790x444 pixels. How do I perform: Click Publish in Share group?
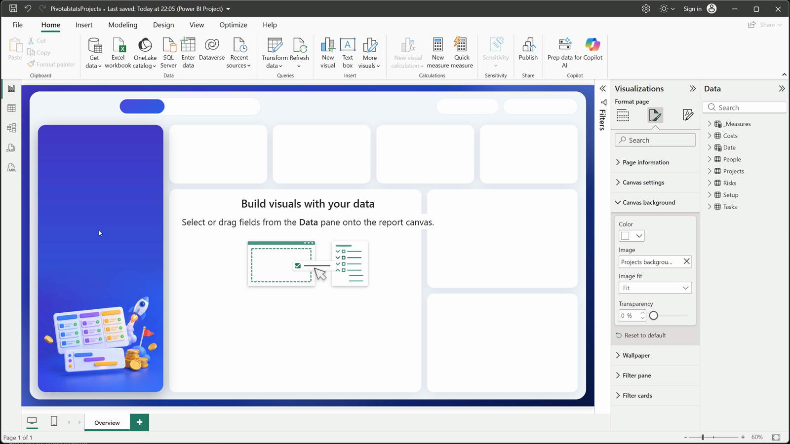[x=528, y=49]
